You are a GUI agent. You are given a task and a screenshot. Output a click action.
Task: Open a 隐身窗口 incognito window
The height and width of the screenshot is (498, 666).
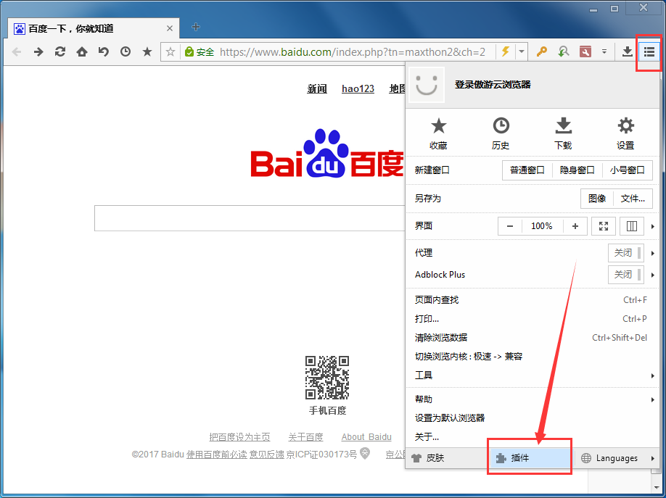coord(577,170)
